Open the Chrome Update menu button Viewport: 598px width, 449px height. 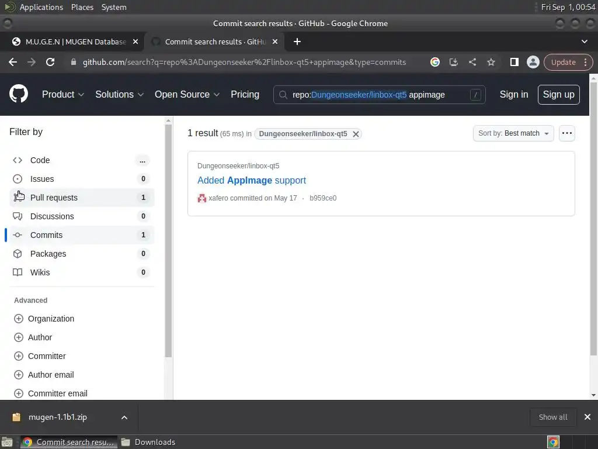point(568,62)
